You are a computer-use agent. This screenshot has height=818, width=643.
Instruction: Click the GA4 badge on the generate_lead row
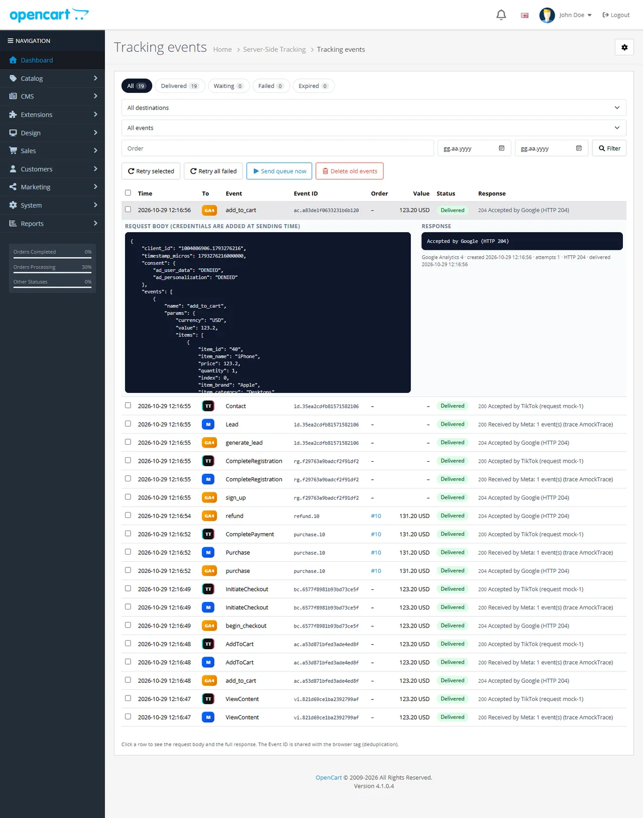pyautogui.click(x=209, y=443)
